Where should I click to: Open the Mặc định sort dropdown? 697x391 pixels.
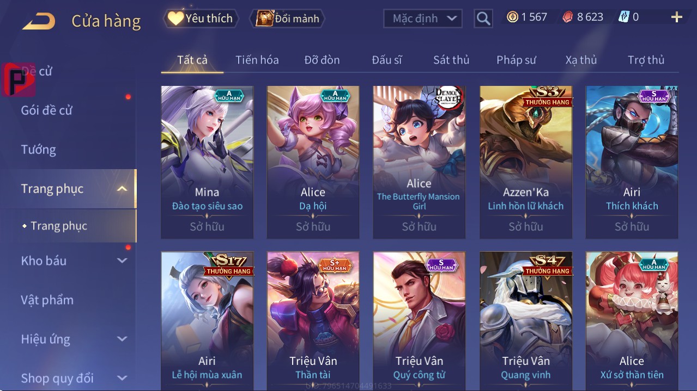tap(423, 18)
